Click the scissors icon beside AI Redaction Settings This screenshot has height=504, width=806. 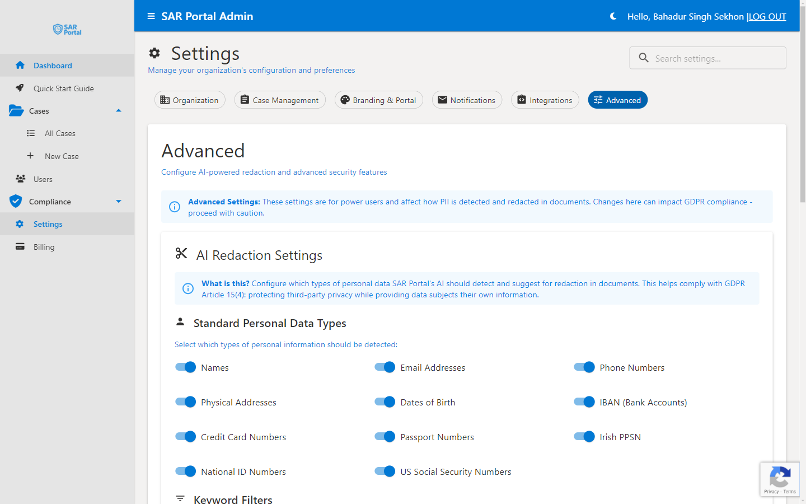tap(181, 254)
